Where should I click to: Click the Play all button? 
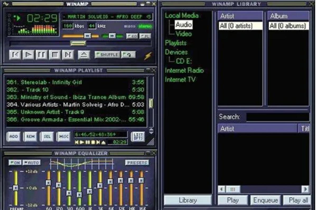tap(298, 200)
